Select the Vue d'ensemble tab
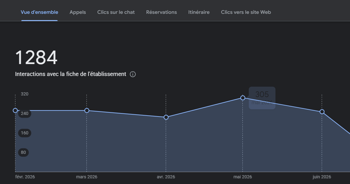Screen dimensions: 350x184 [39, 12]
